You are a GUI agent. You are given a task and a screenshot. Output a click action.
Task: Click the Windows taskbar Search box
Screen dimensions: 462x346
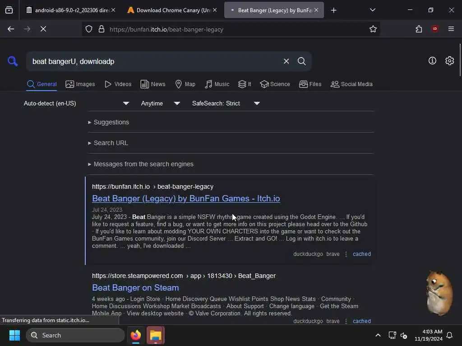[75, 335]
